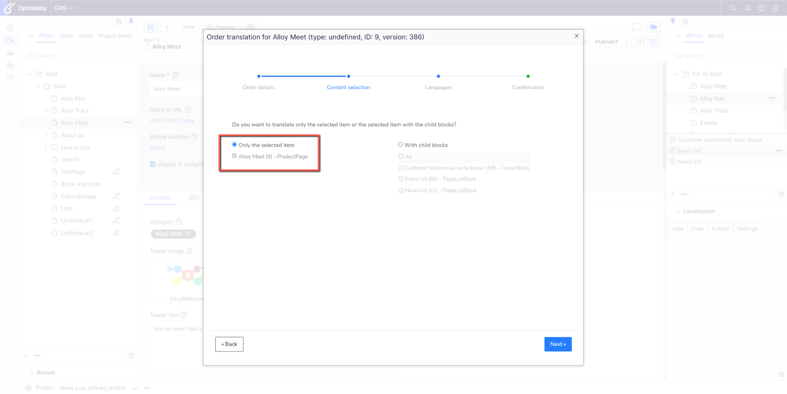Open Event list block options dots
Image resolution: width=787 pixels, height=394 pixels.
pos(779,151)
